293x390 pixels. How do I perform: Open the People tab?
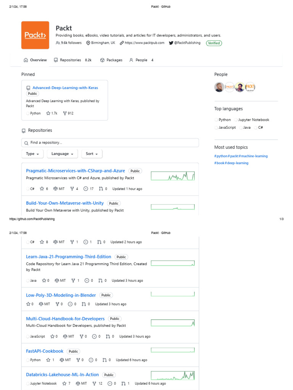pos(138,60)
